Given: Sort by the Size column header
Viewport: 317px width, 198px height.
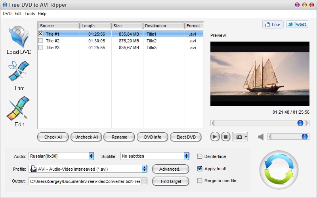Looking at the screenshot, I should coord(127,26).
